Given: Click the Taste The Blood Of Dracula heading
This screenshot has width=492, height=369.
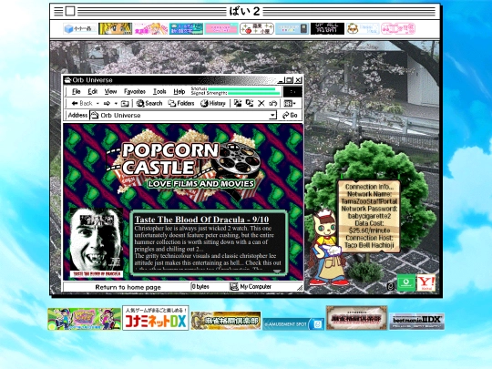Looking at the screenshot, I should [x=201, y=220].
